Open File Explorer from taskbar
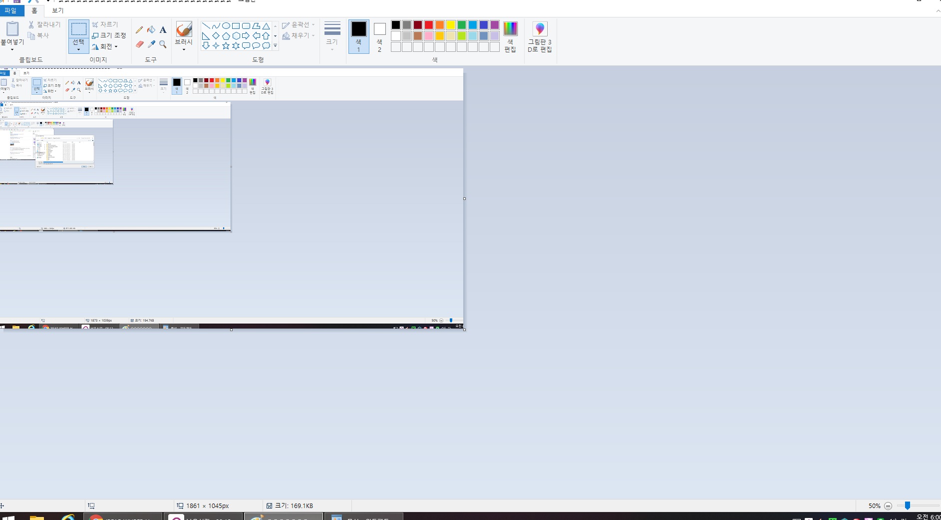This screenshot has height=520, width=941. 36,517
